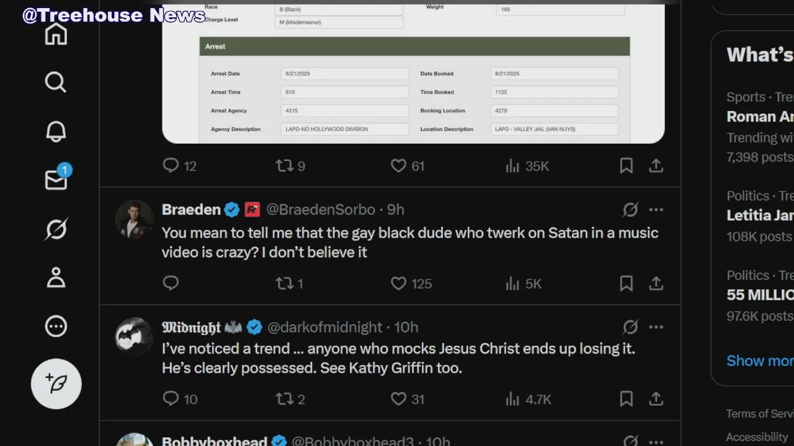The image size is (794, 446).
Task: Repost the Midnight tweet with 2 reposts
Action: click(290, 399)
